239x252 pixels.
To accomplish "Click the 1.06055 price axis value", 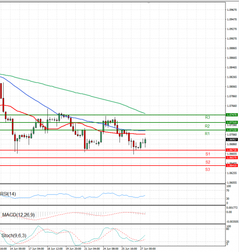I will tap(232, 183).
